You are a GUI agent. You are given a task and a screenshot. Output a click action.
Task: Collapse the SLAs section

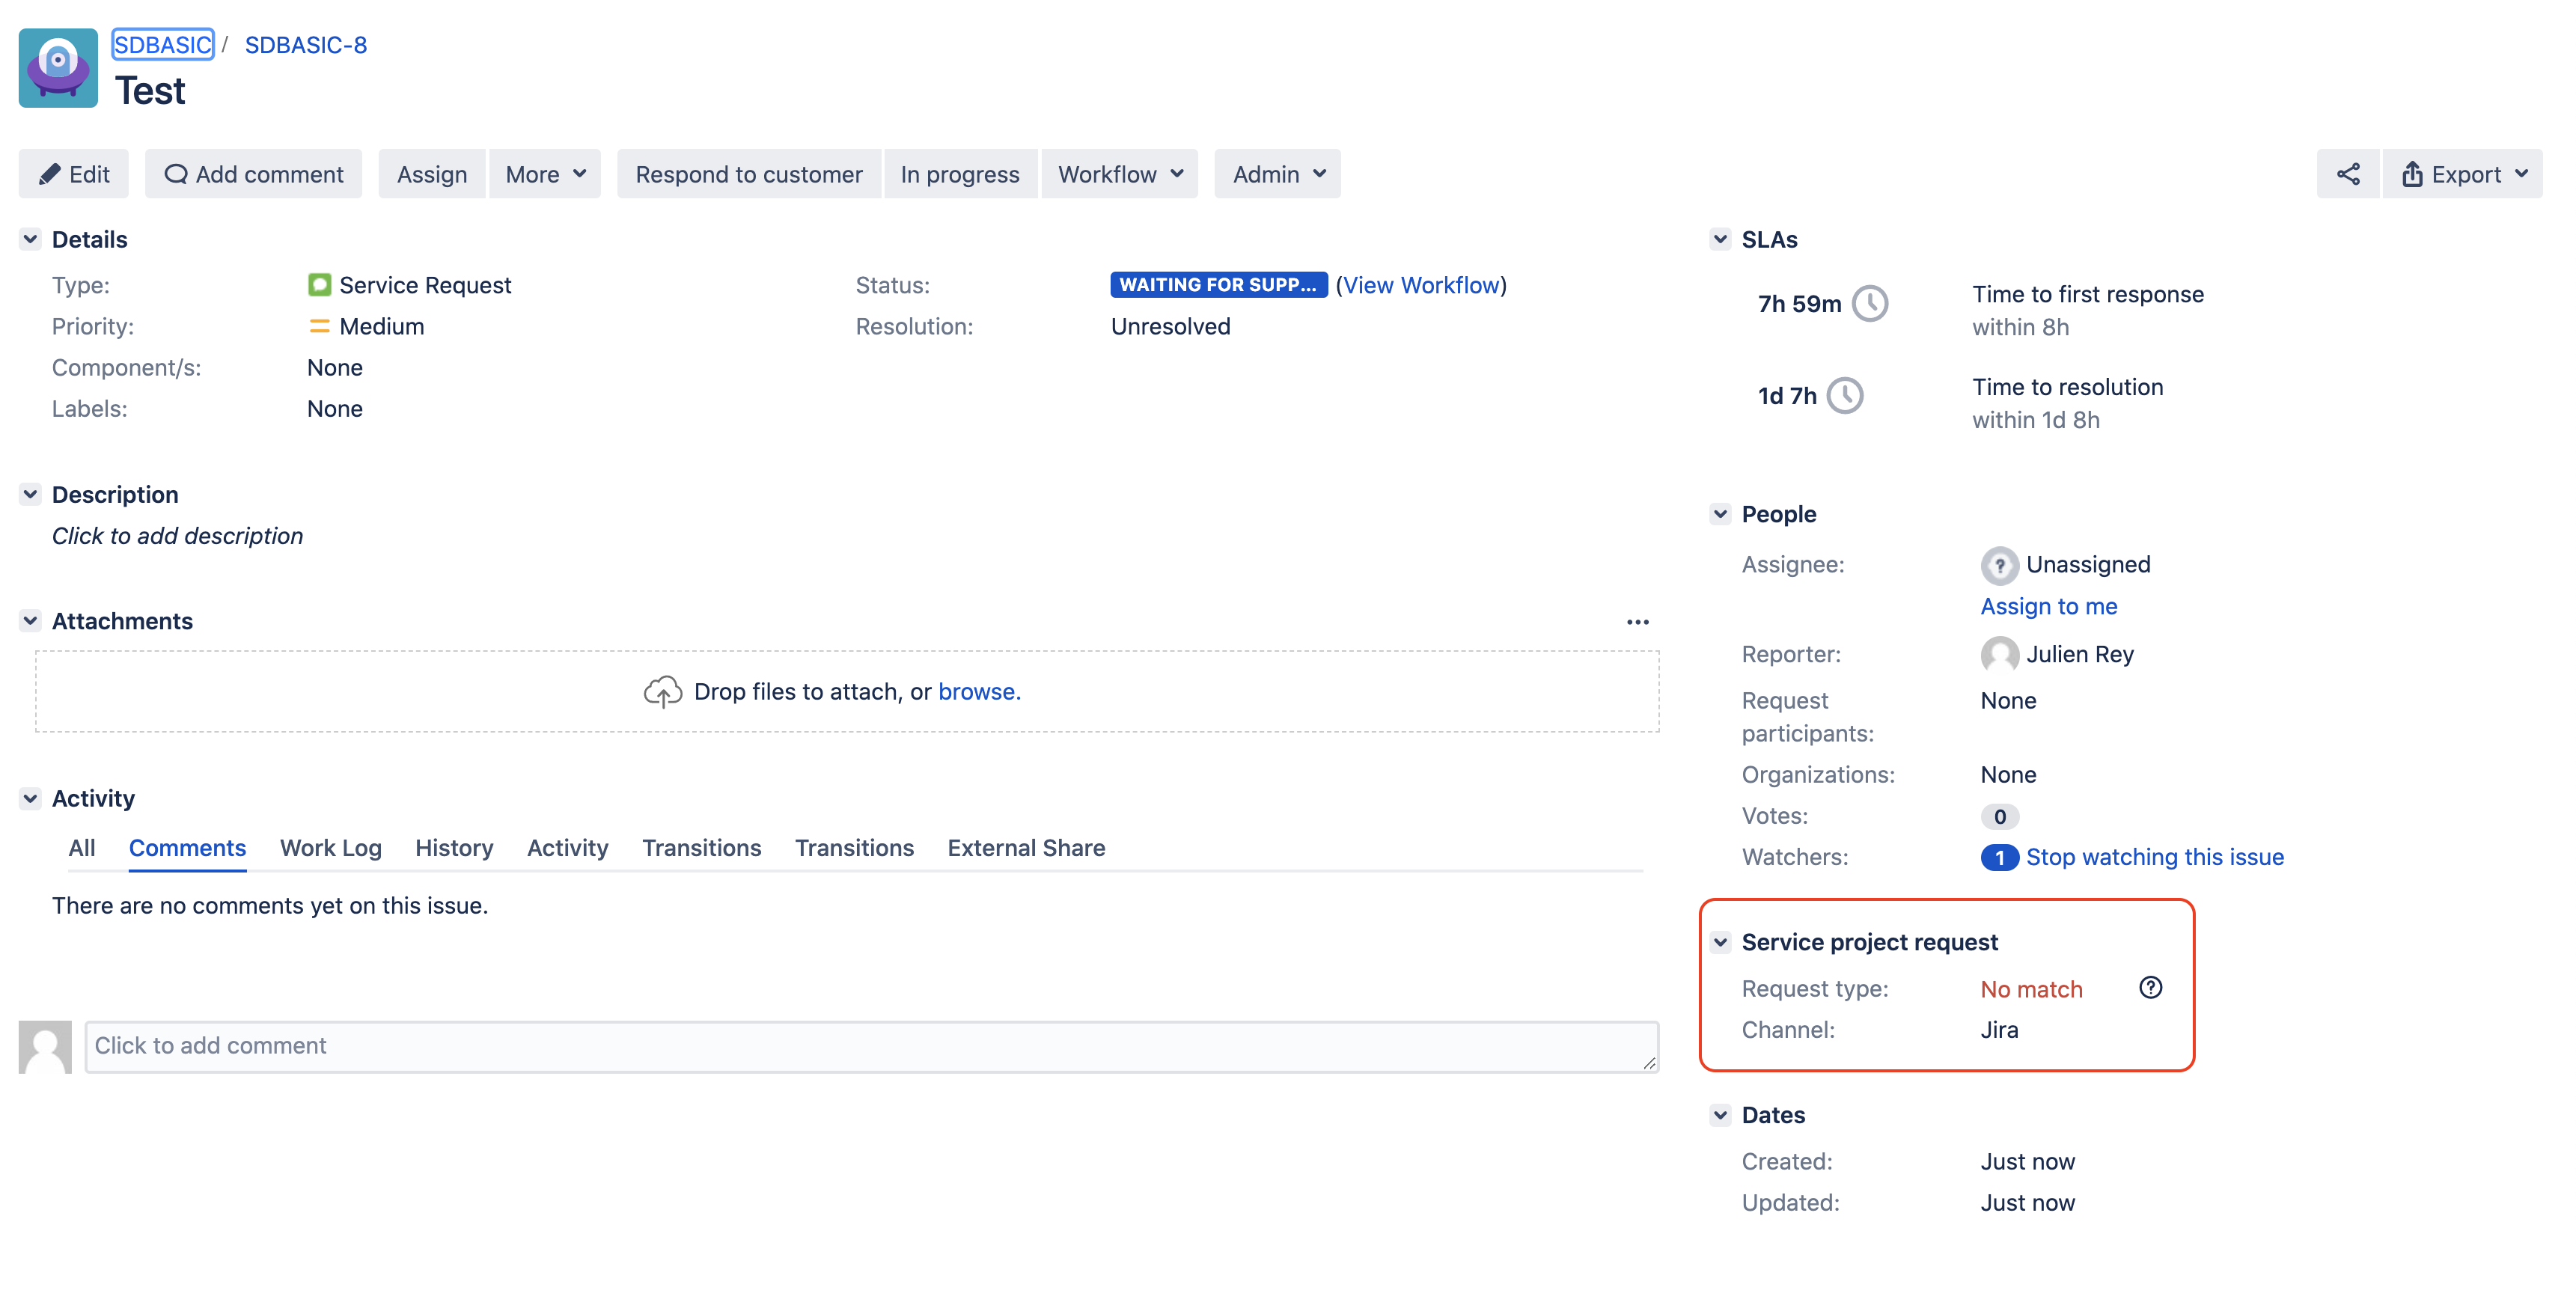[x=1720, y=239]
